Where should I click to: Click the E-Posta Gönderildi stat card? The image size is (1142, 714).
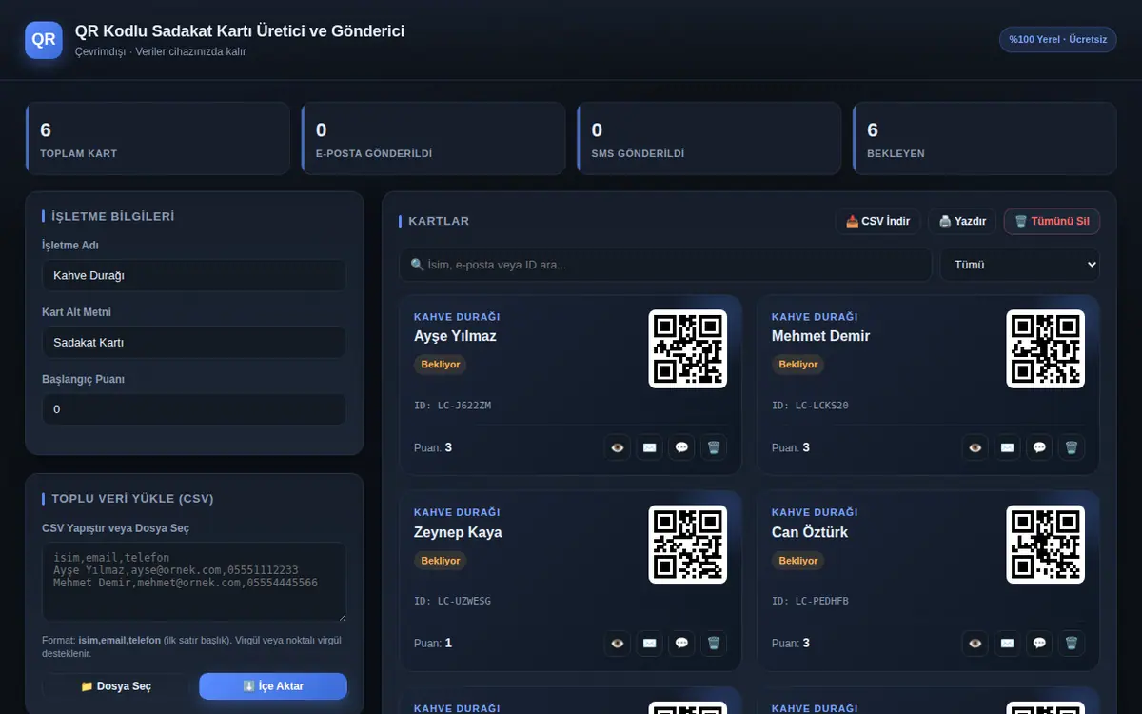pos(434,139)
